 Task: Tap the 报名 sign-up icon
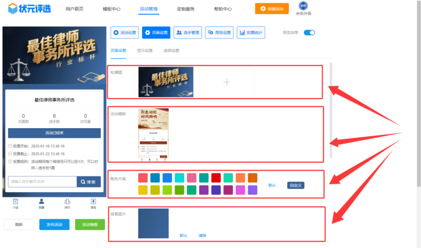93,202
